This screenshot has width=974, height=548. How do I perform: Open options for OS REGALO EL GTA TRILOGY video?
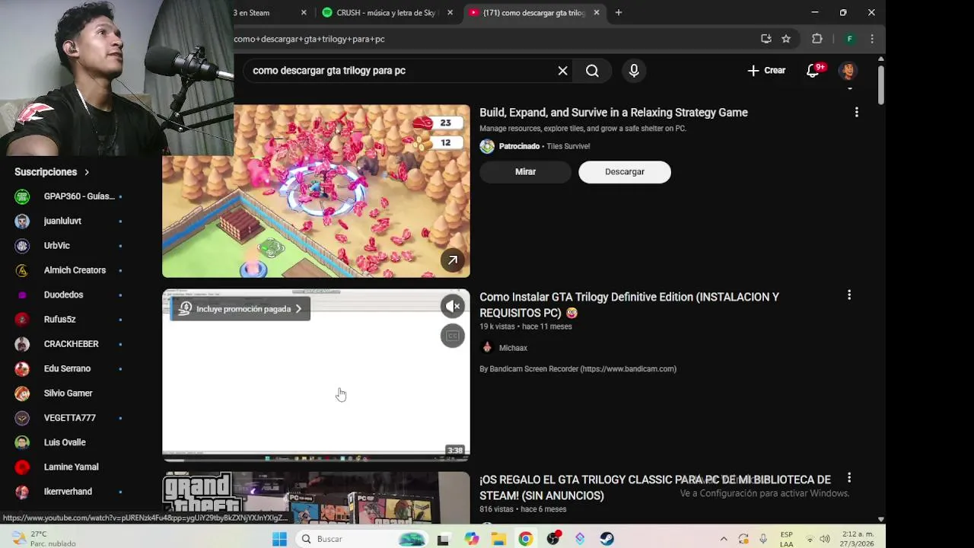[849, 478]
